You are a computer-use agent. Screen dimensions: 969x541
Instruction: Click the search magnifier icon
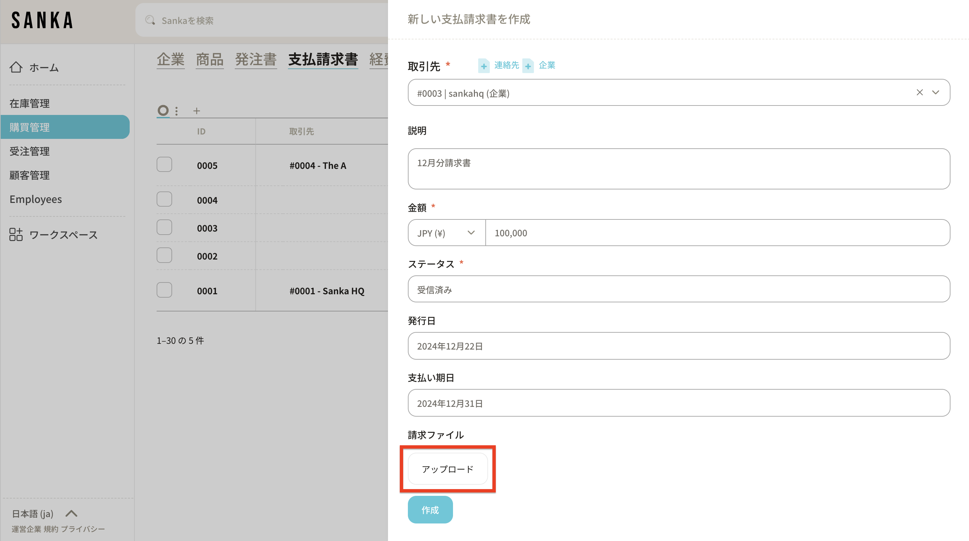point(150,20)
